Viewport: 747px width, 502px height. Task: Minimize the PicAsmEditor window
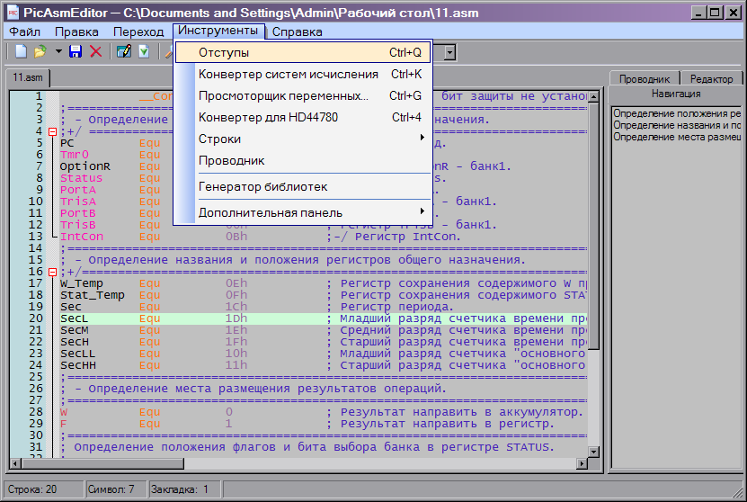click(x=698, y=13)
